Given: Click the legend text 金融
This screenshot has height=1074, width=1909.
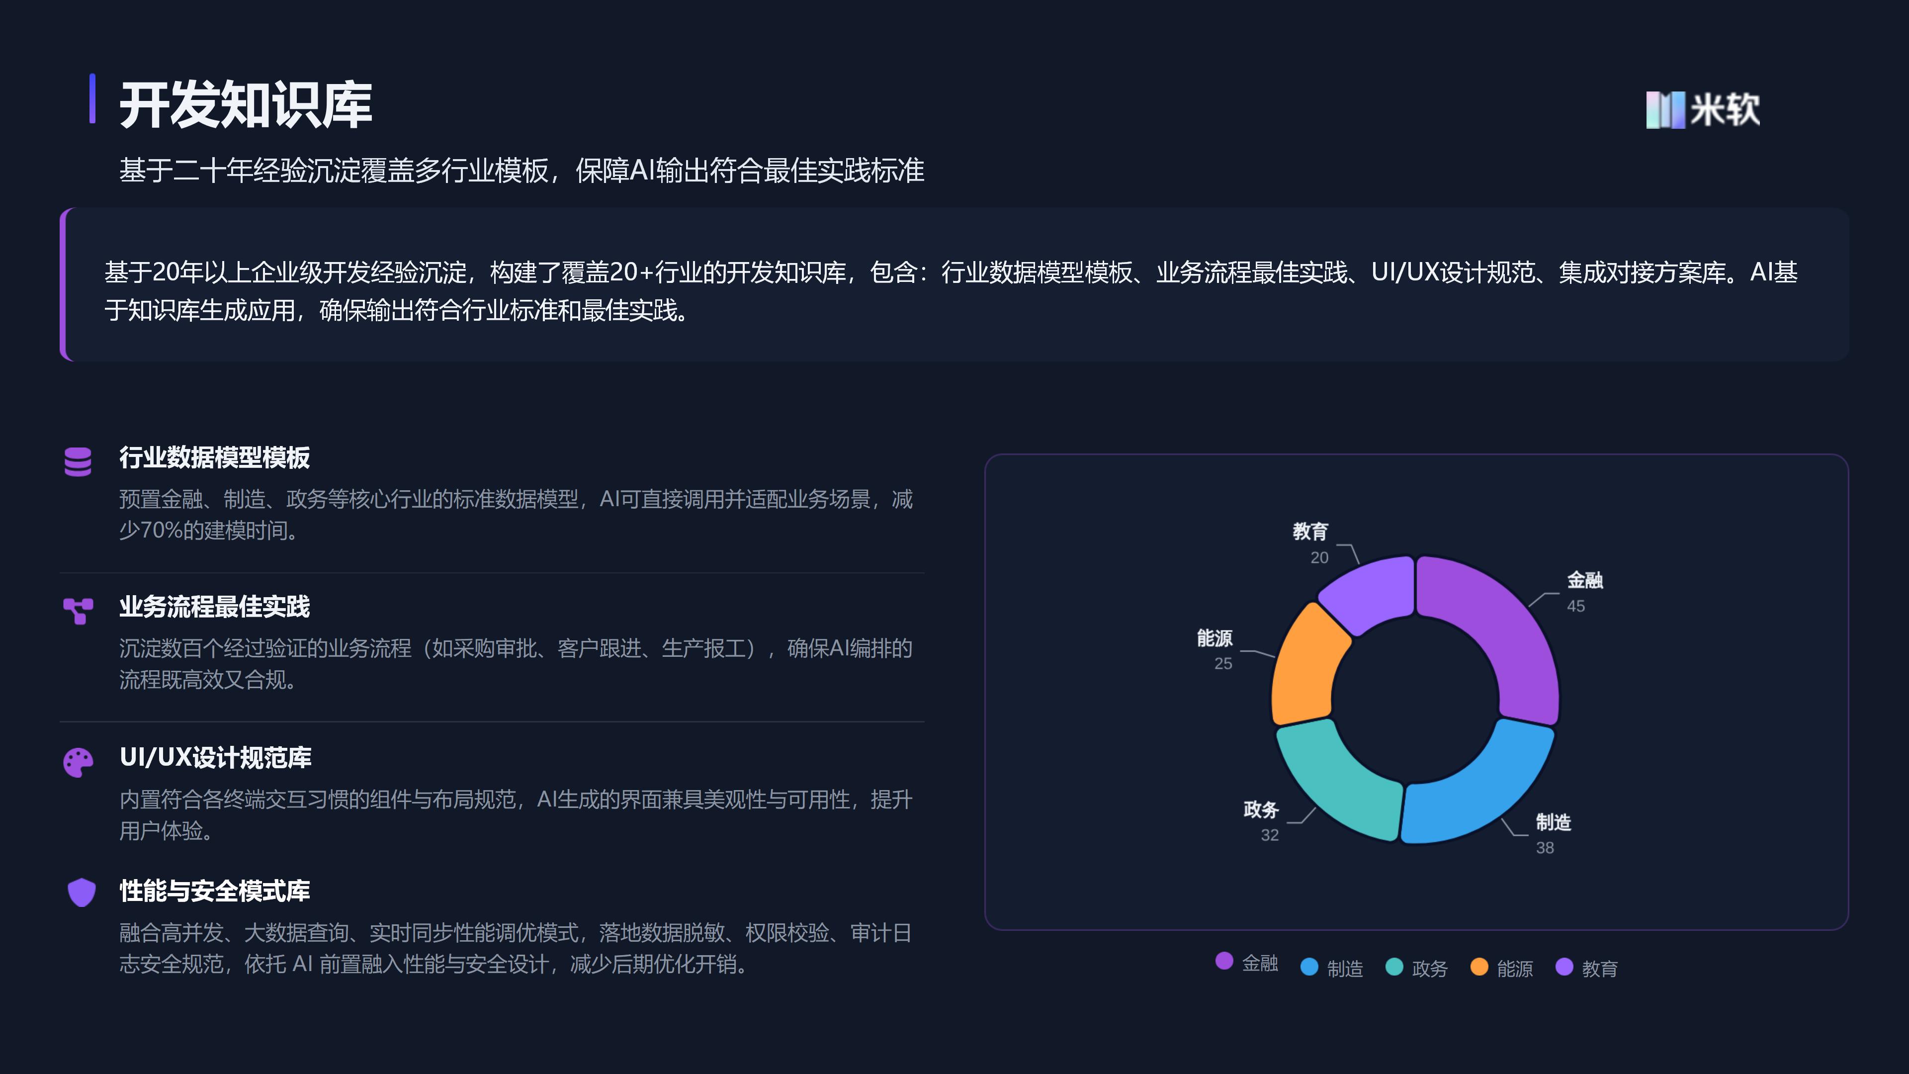Looking at the screenshot, I should (1260, 963).
